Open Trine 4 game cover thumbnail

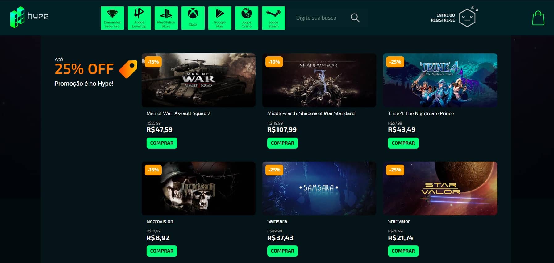(440, 80)
